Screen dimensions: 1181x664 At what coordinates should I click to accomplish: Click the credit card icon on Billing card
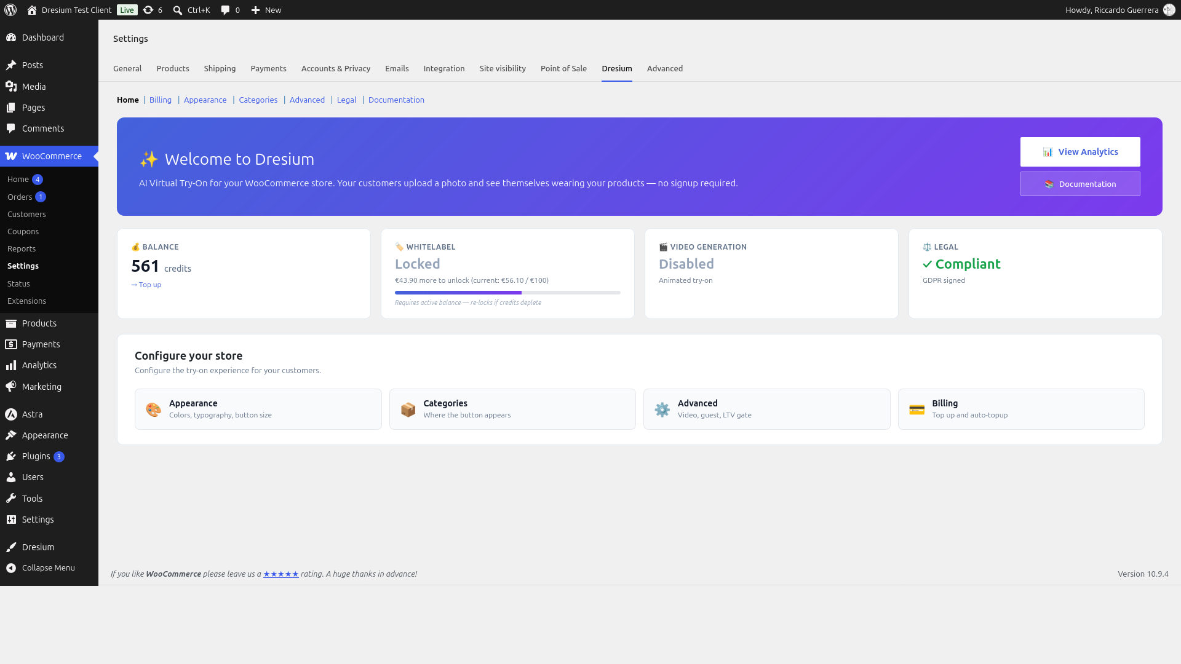pyautogui.click(x=917, y=409)
